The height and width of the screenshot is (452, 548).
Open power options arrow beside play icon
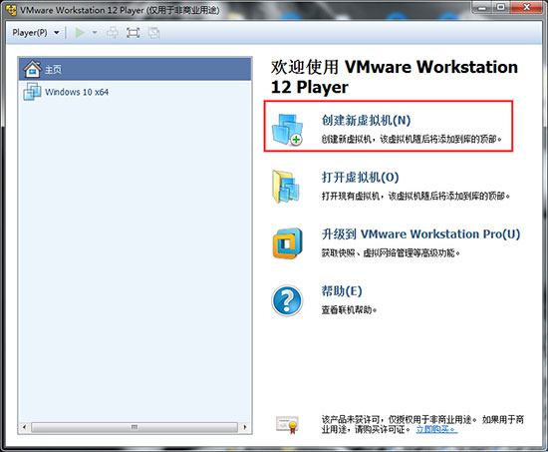(x=95, y=33)
